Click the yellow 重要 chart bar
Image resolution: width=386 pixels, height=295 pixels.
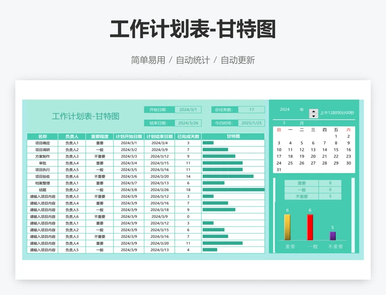point(287,227)
